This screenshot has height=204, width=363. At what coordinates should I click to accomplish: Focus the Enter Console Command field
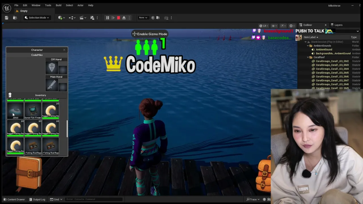point(94,199)
